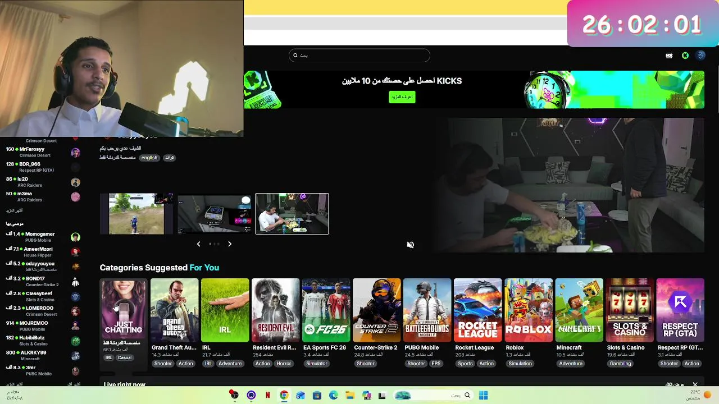This screenshot has height=404, width=719.
Task: Select the PUBG gameplay carousel thumbnail
Action: pos(136,214)
